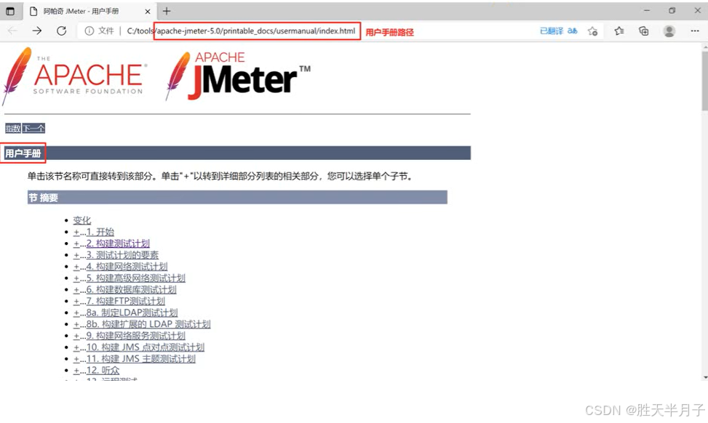Expand subsections of 12. 听众
Screen dimensions: 708x423
[76, 370]
